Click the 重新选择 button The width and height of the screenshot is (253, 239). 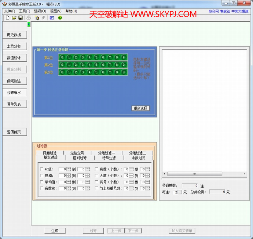140,108
